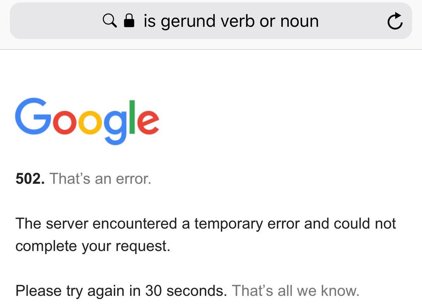Click the padlock security icon
The image size is (422, 305).
[129, 21]
